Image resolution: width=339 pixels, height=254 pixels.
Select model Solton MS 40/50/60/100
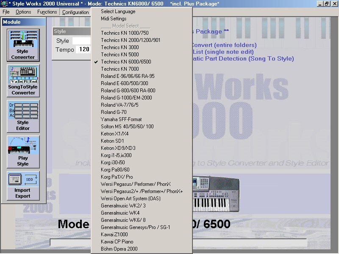(x=142, y=127)
